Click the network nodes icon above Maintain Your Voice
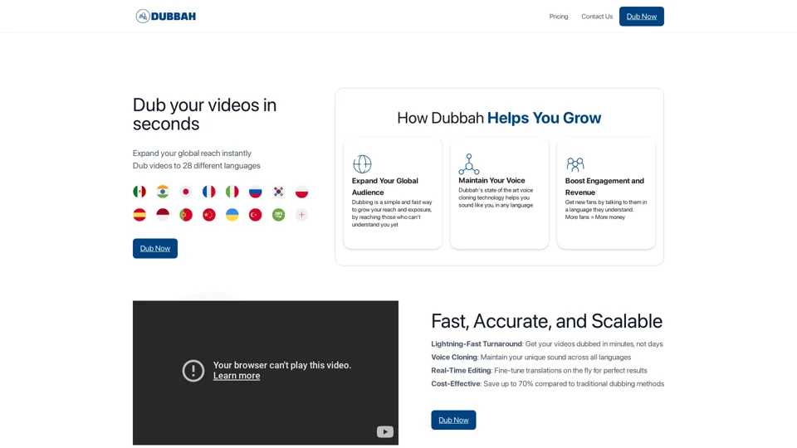 point(469,164)
